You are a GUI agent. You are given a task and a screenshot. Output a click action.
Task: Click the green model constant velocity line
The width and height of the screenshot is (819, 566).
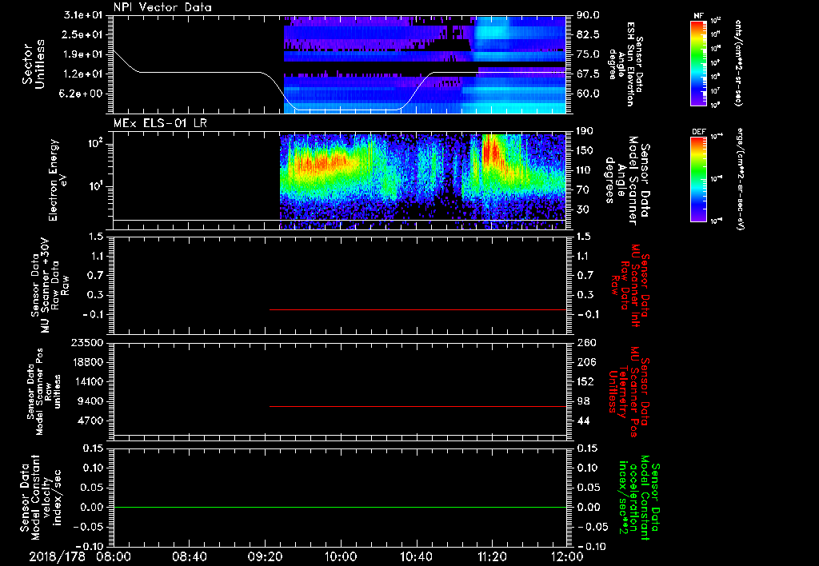pos(340,507)
